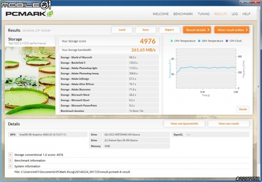Expand the System information section
Viewport: 262px width, 182px height.
(x=10, y=166)
